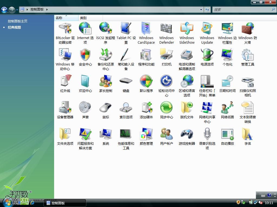
Task: Open 声音 speaker icon
Action: [85, 107]
